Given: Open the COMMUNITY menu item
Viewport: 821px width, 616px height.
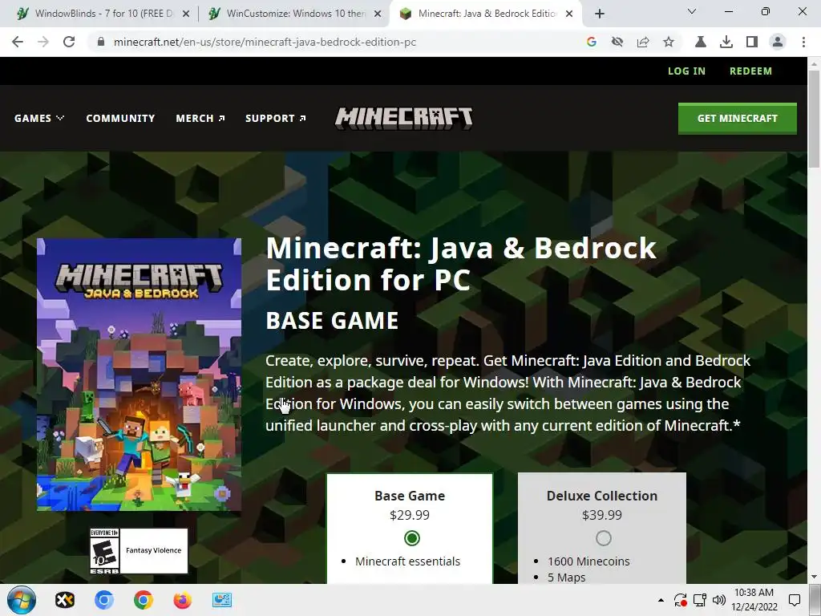Looking at the screenshot, I should 120,119.
